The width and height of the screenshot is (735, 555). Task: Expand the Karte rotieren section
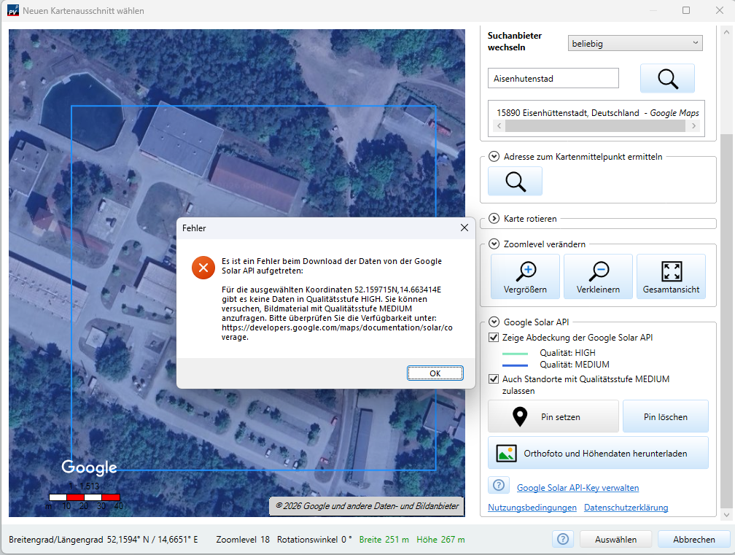tap(494, 218)
